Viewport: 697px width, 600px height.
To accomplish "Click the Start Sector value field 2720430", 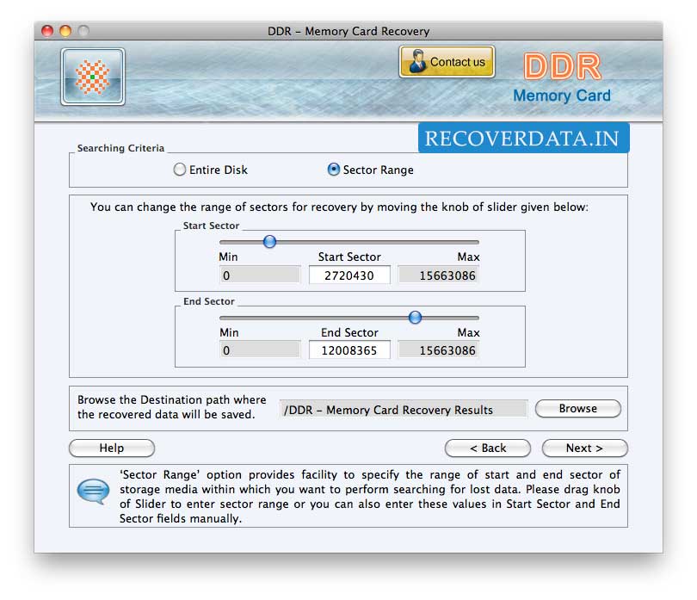I will tap(349, 275).
